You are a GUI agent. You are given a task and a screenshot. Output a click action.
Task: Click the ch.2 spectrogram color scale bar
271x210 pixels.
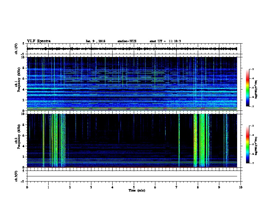(x=248, y=144)
